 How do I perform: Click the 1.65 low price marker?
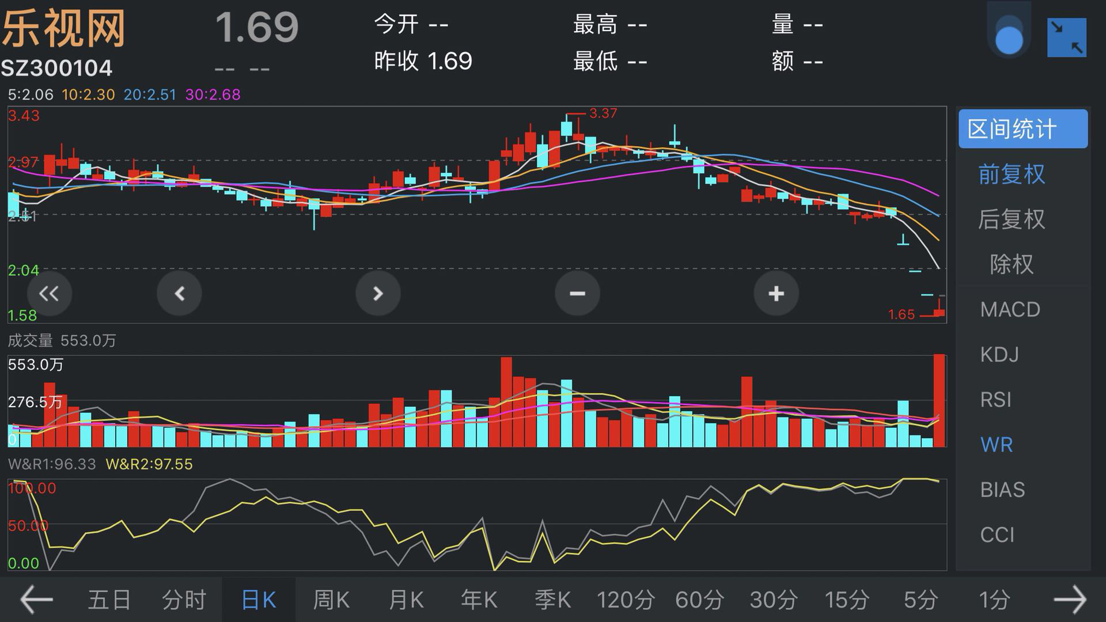coord(902,314)
